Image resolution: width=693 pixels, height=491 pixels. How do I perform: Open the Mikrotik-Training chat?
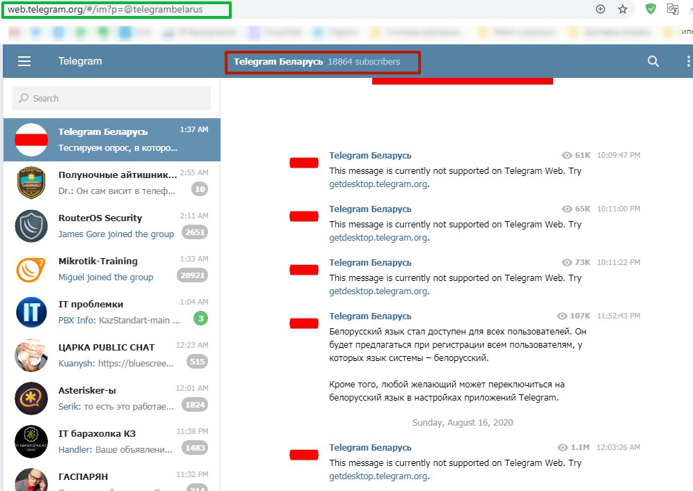click(x=112, y=269)
